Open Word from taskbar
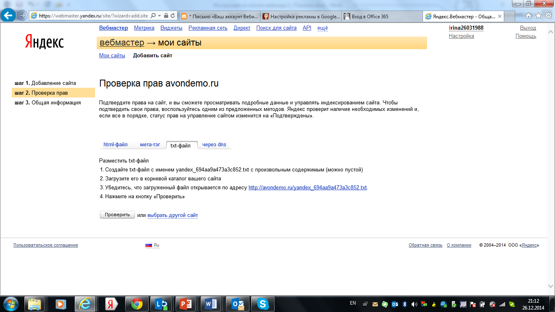 [x=211, y=304]
